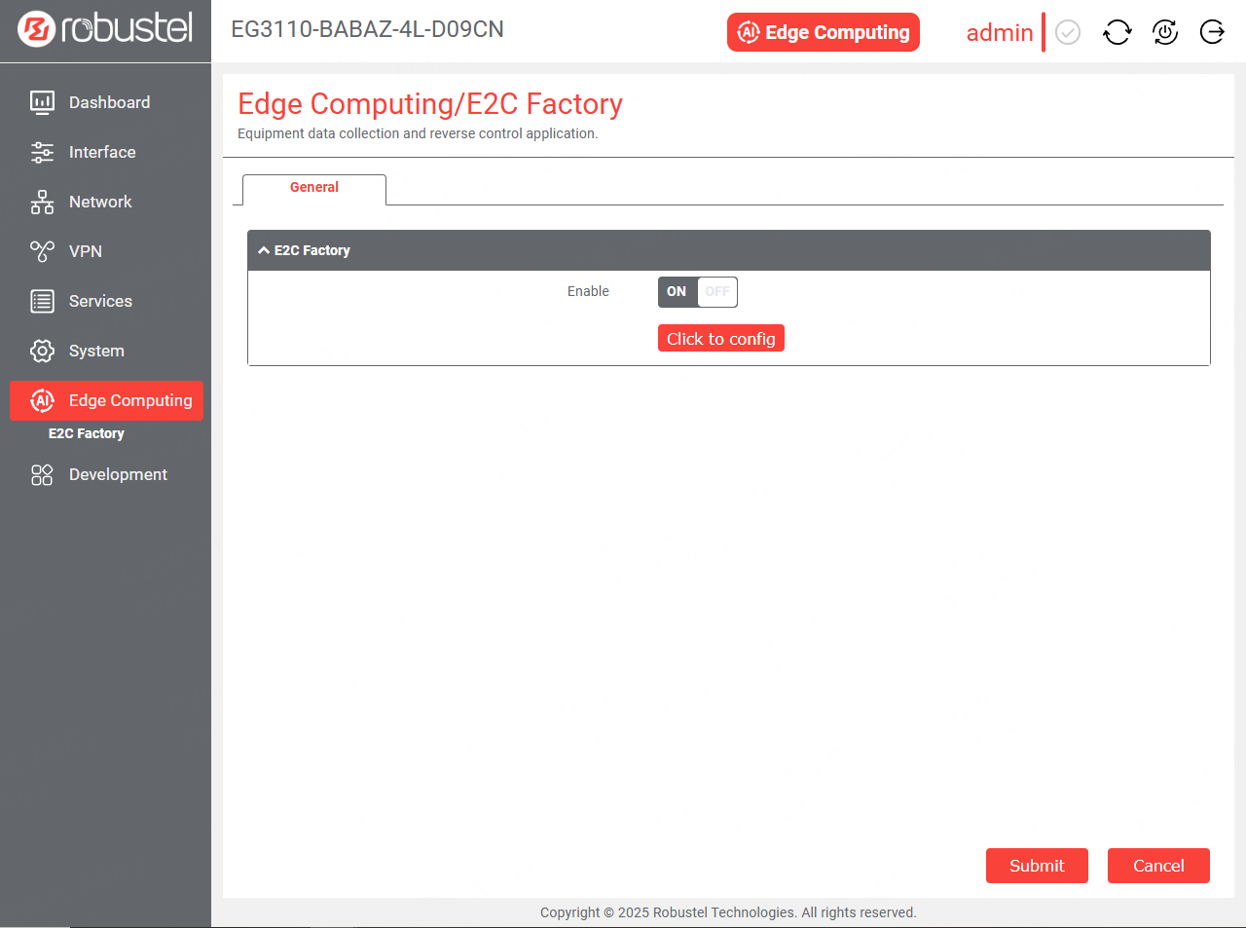Click the Network topology icon
1246x928 pixels.
point(42,202)
